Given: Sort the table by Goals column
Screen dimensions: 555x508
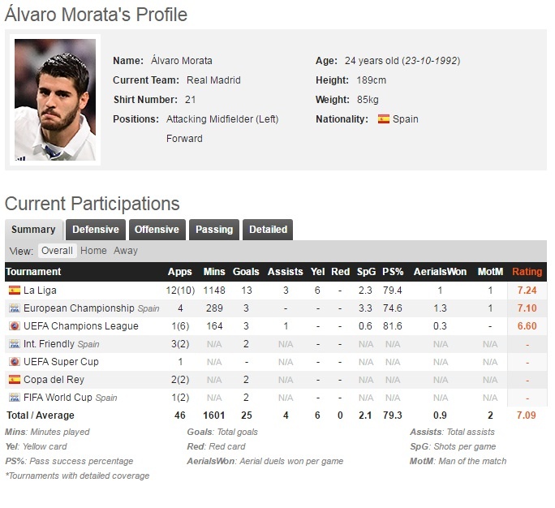Looking at the screenshot, I should point(246,272).
